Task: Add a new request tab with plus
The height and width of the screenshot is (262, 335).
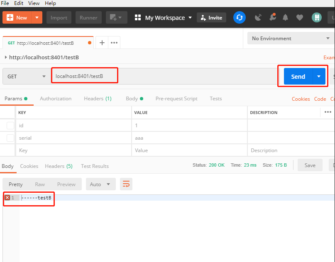Action: 102,43
